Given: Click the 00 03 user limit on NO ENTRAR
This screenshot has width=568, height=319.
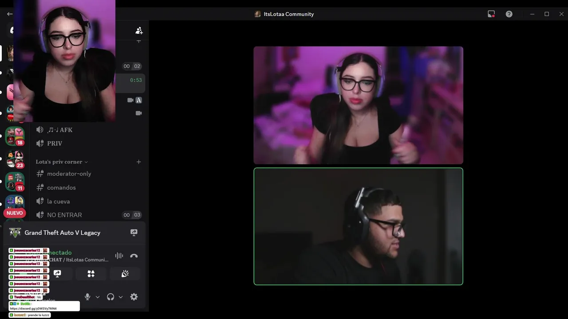Looking at the screenshot, I should (132, 215).
